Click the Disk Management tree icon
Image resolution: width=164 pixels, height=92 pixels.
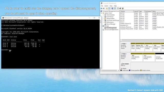105,28
